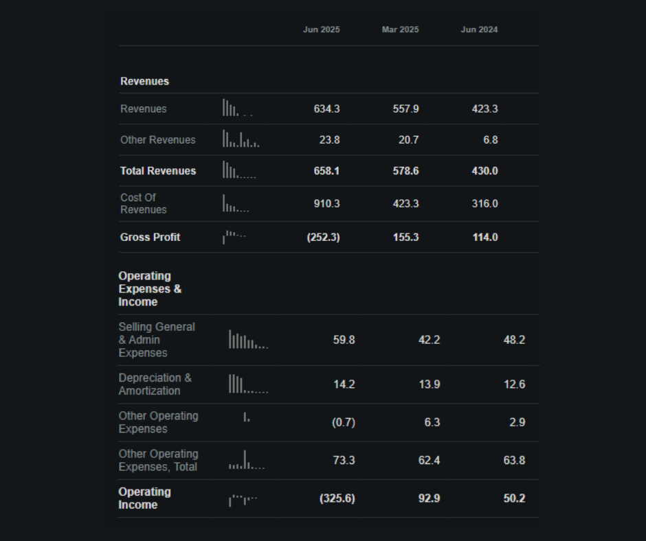Select Operating Income value (325.6)
Image resolution: width=646 pixels, height=541 pixels.
pyautogui.click(x=337, y=498)
